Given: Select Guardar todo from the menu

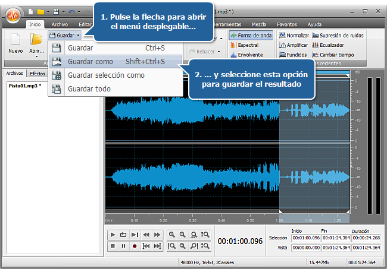Looking at the screenshot, I should (x=116, y=89).
